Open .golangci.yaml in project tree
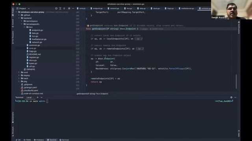 30,88
